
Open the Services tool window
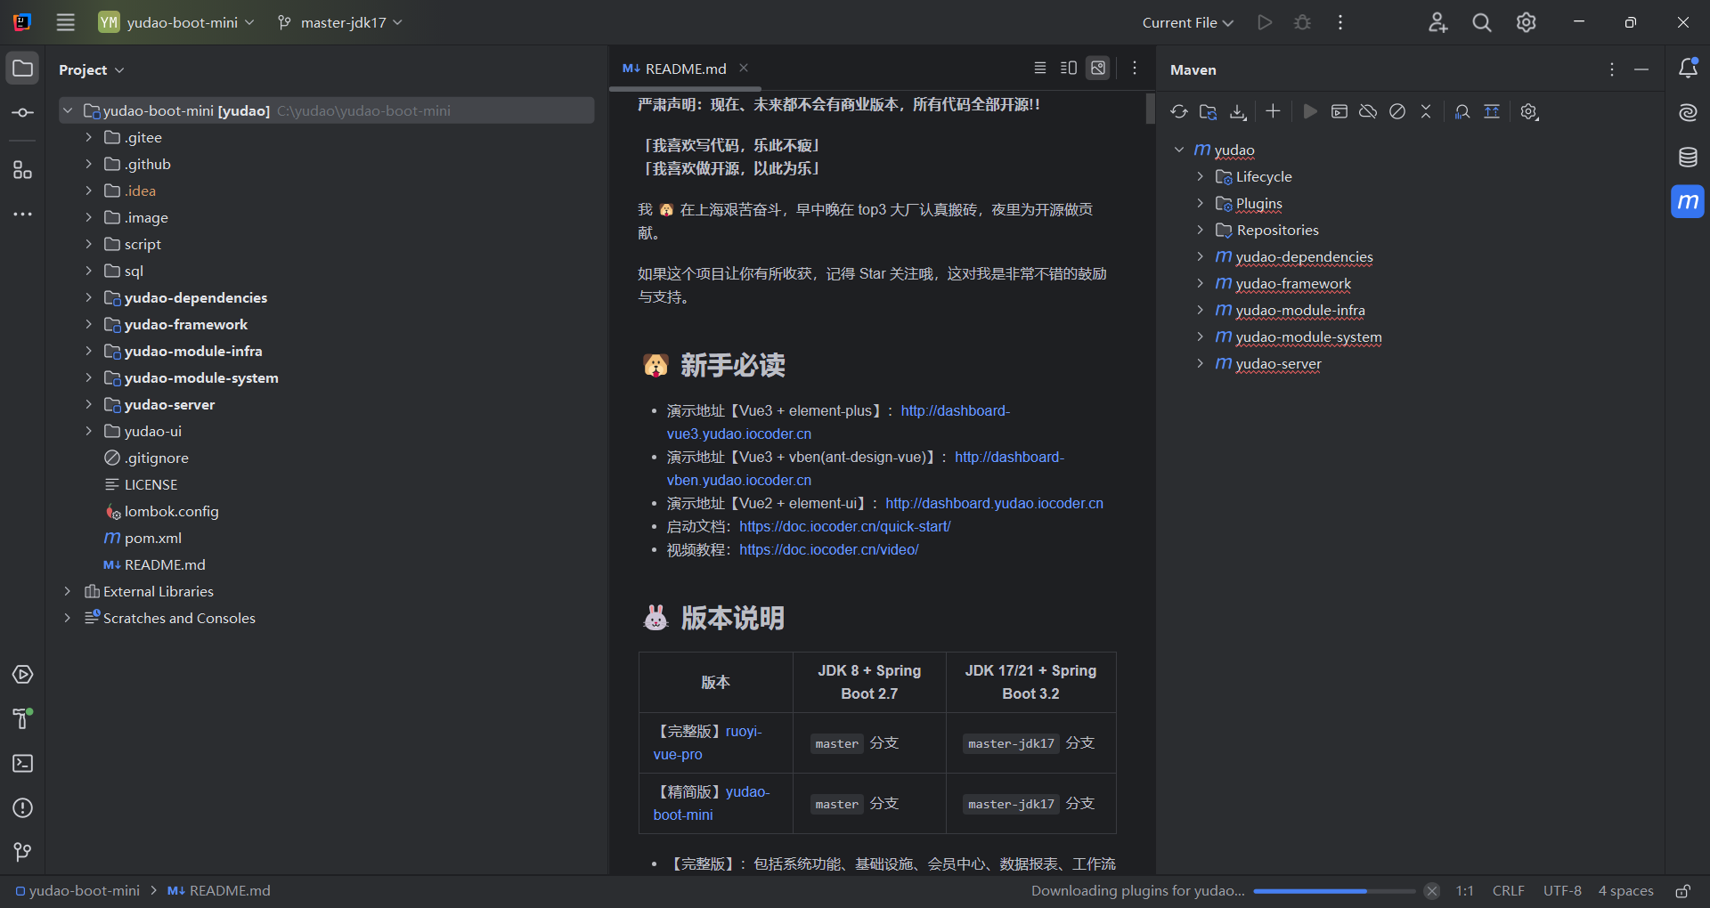[23, 675]
